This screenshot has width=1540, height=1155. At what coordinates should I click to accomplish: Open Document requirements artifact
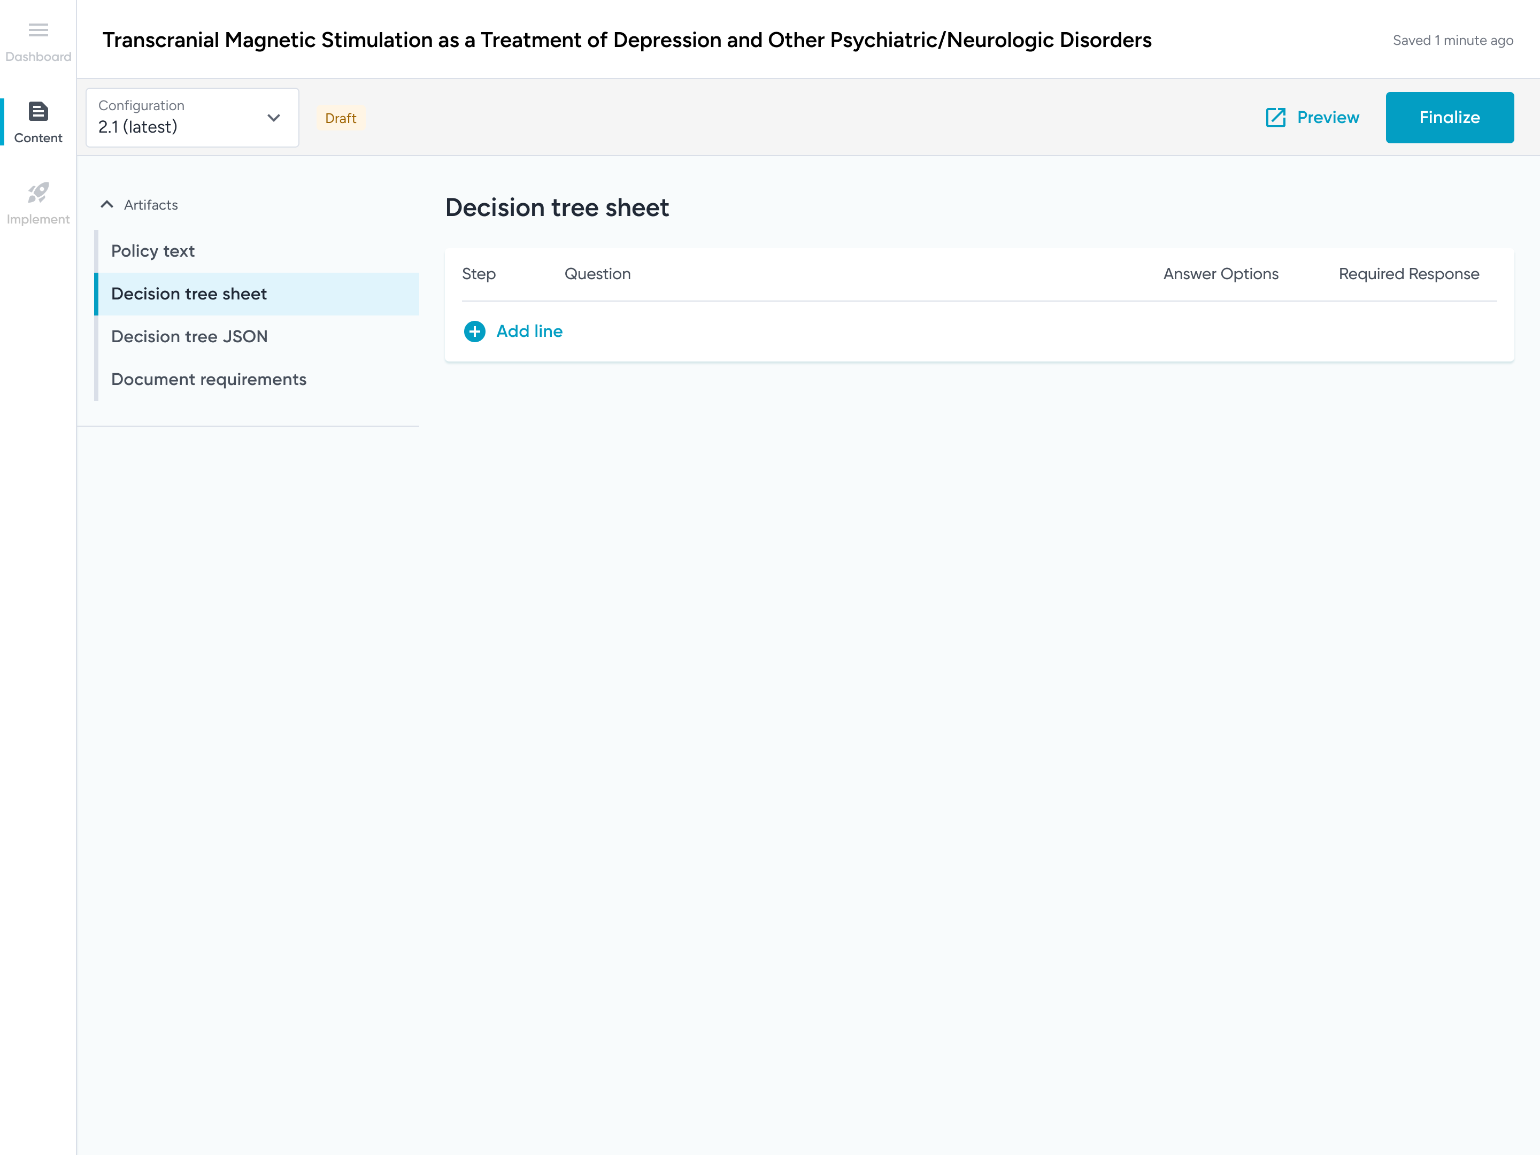pos(258,380)
